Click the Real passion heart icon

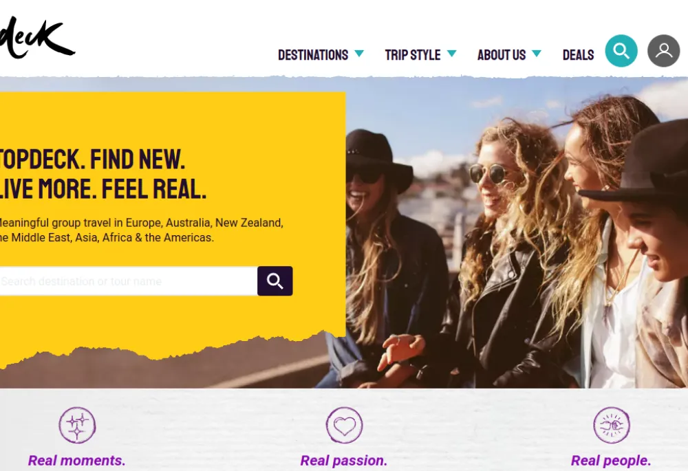tap(345, 425)
